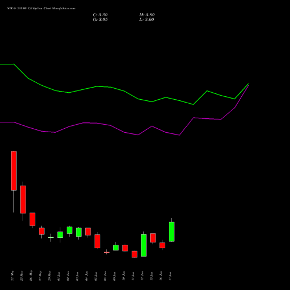
Task: Click the tall red candle for 22 May
Action: coord(14,171)
